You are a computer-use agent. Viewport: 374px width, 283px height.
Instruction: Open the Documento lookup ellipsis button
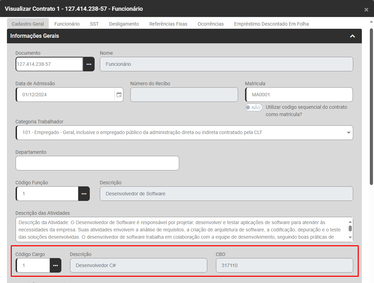[89, 64]
